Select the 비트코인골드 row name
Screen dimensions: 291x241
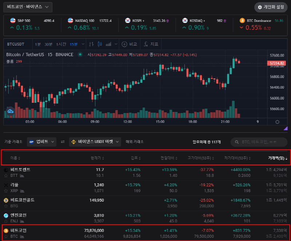click(23, 200)
